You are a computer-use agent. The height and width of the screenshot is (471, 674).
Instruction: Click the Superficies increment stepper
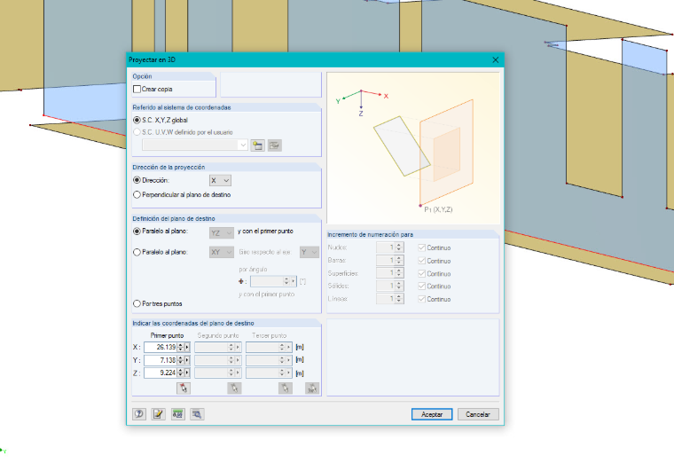click(x=399, y=273)
